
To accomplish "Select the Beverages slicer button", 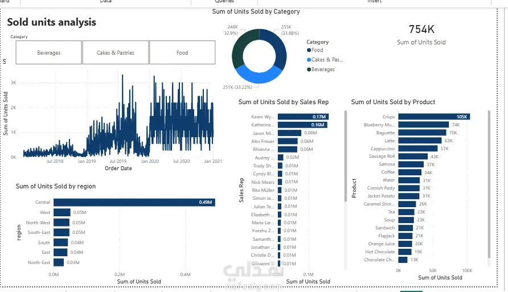I will [48, 52].
